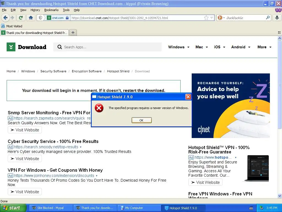
Task: Go to browser Home page
Action: (x=31, y=18)
